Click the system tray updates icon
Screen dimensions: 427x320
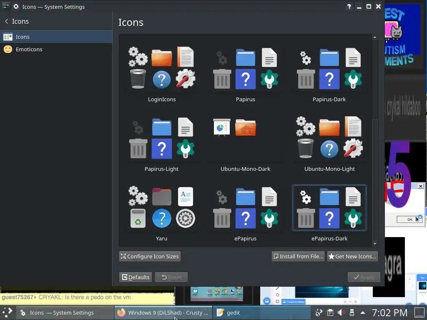[x=319, y=312]
